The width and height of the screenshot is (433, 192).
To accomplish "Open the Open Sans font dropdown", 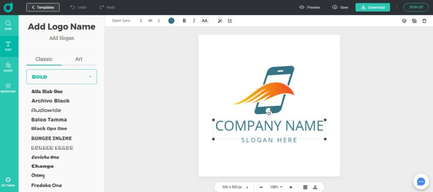I will [x=127, y=21].
